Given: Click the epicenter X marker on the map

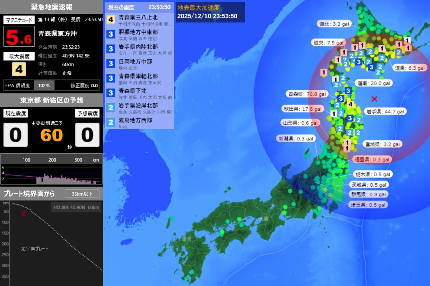Looking at the screenshot, I should 375,99.
